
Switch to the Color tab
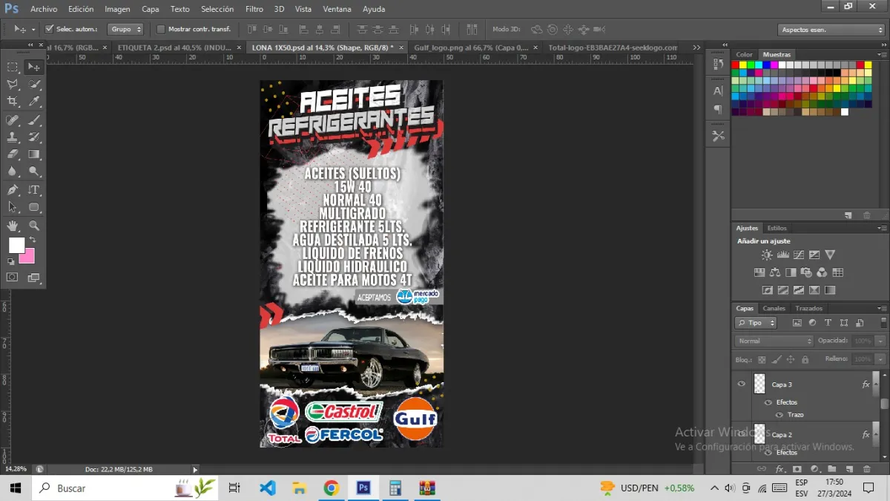pos(744,55)
